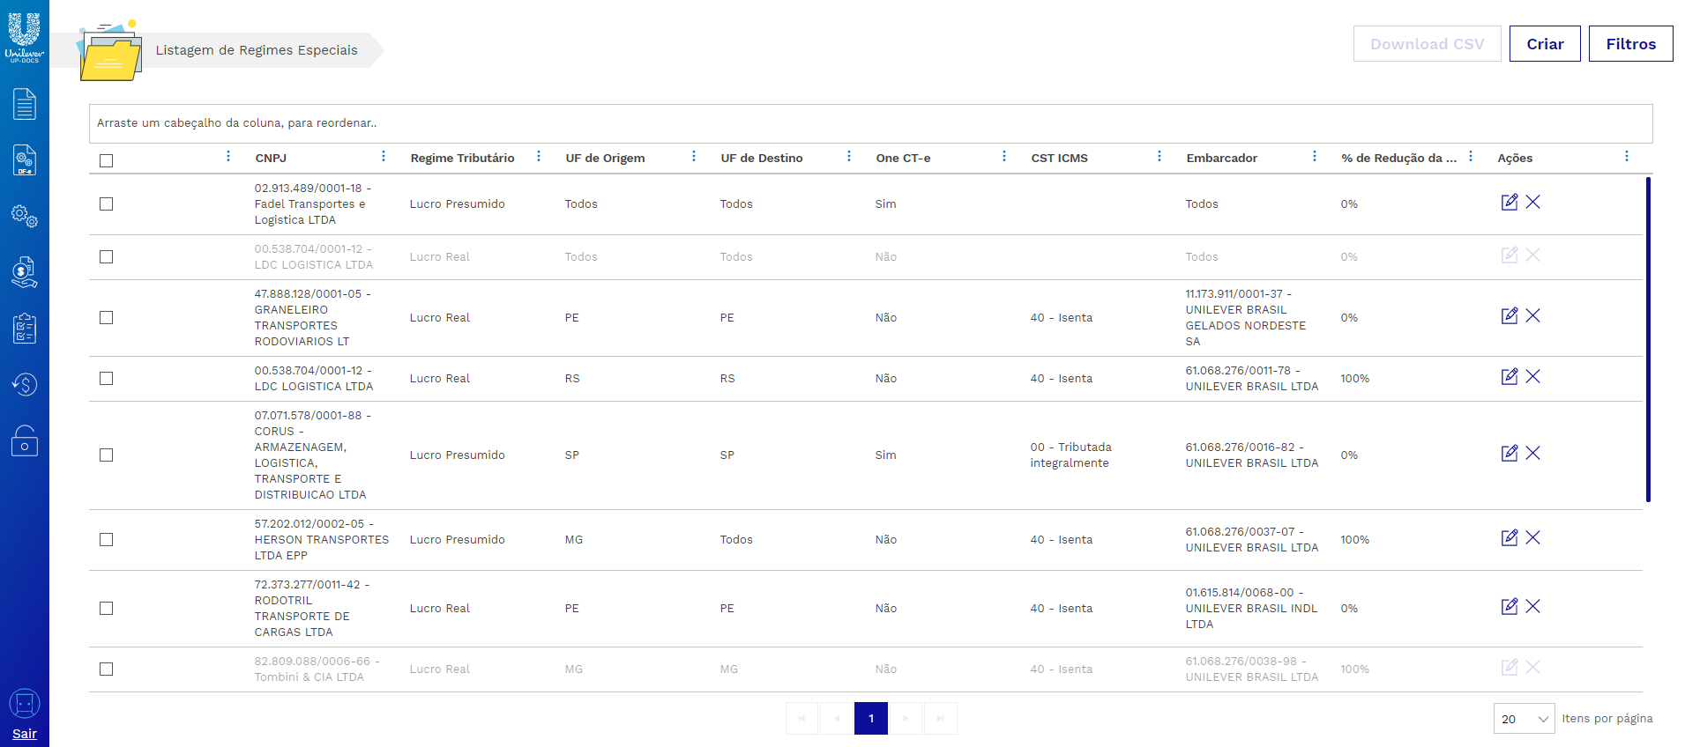Check the CORUS ARMAZENAGEM row checkbox
The height and width of the screenshot is (747, 1685).
[x=107, y=455]
